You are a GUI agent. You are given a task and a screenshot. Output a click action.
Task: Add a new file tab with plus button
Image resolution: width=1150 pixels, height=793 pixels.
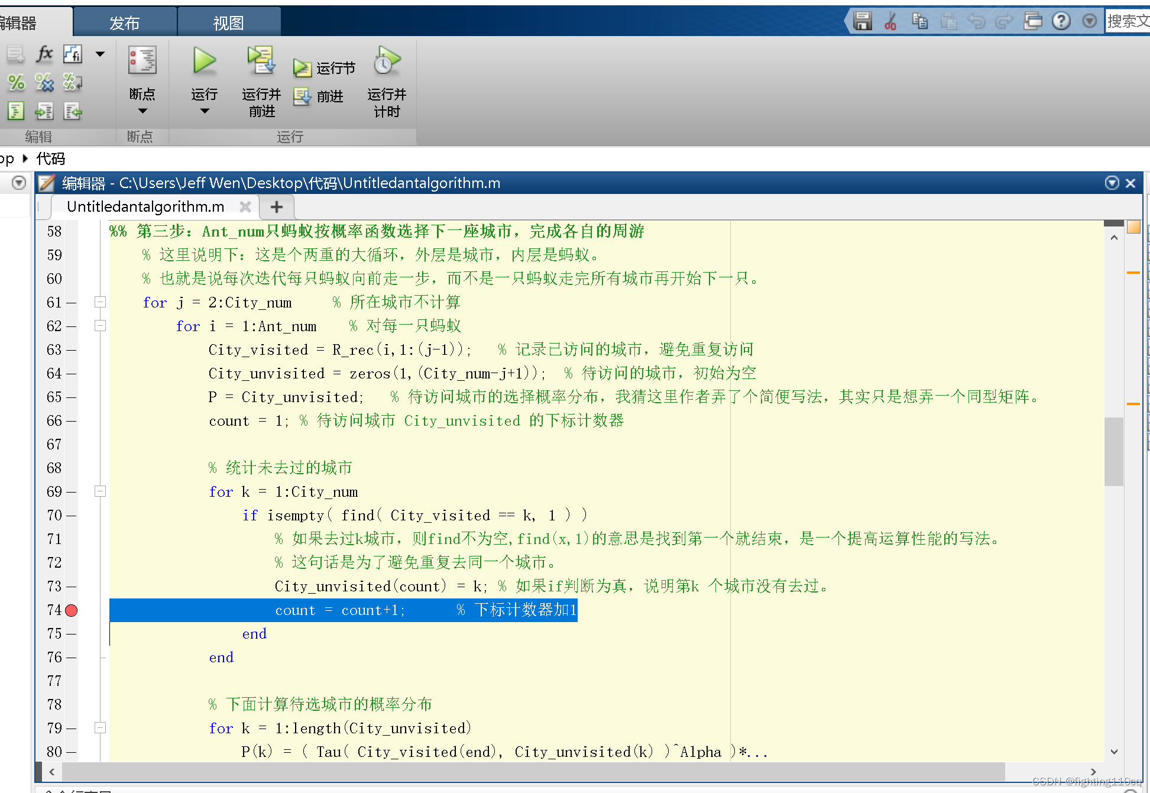click(276, 207)
